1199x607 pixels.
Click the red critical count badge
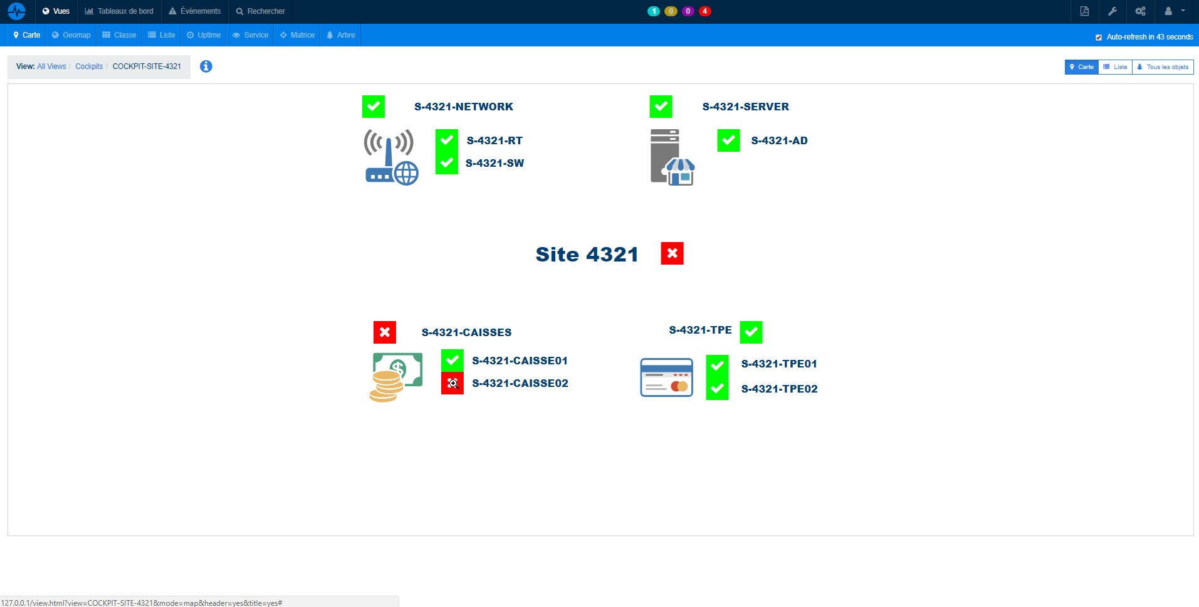point(704,11)
